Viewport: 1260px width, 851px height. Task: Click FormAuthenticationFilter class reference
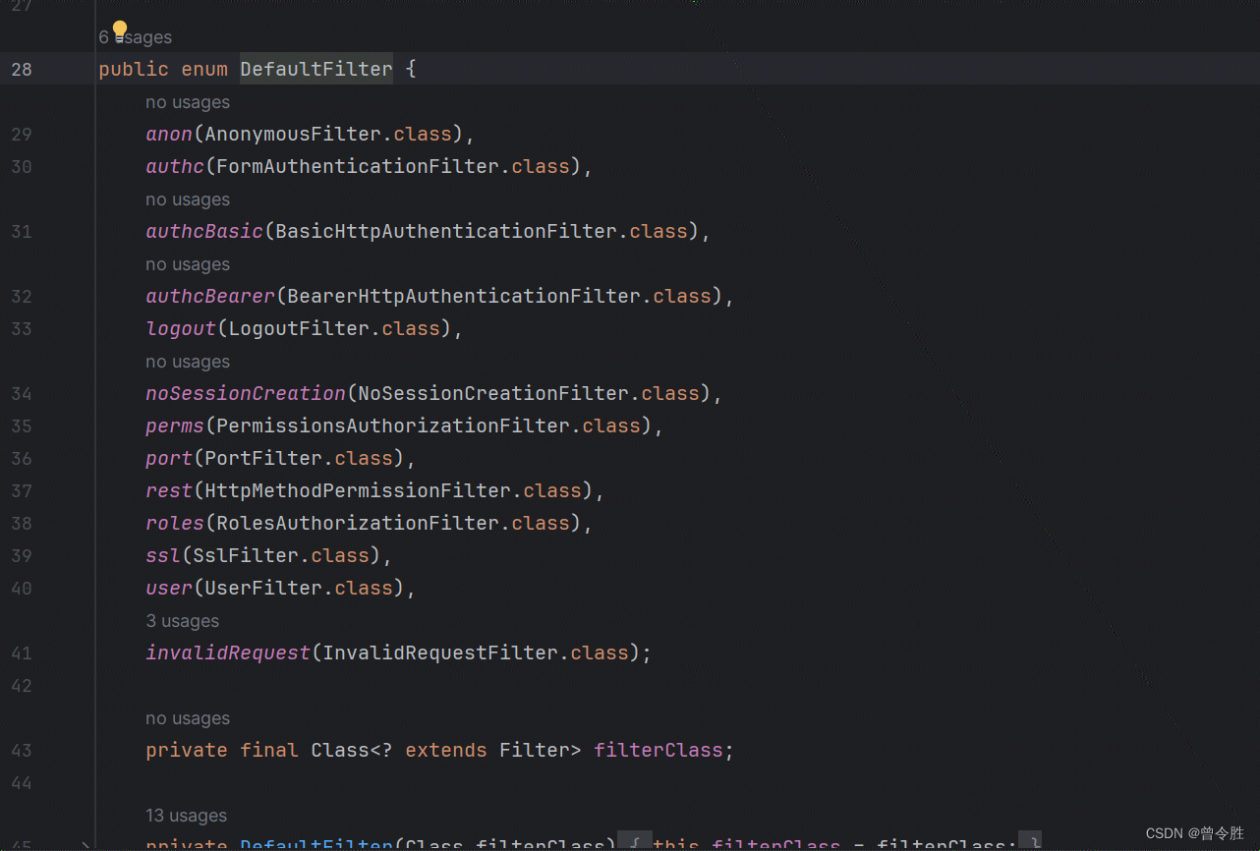pos(358,166)
